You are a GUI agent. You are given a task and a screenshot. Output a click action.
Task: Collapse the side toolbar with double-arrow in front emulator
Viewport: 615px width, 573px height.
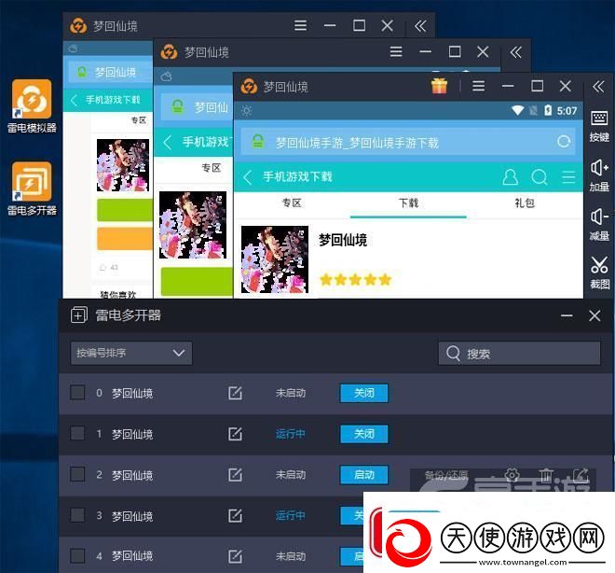point(598,86)
